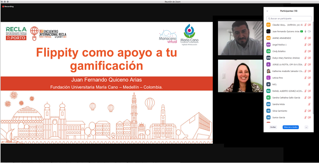The height and width of the screenshot is (163, 319).
Task: Click the camera-off icon for Dubys Mary Ramírez
Action: [x=309, y=58]
